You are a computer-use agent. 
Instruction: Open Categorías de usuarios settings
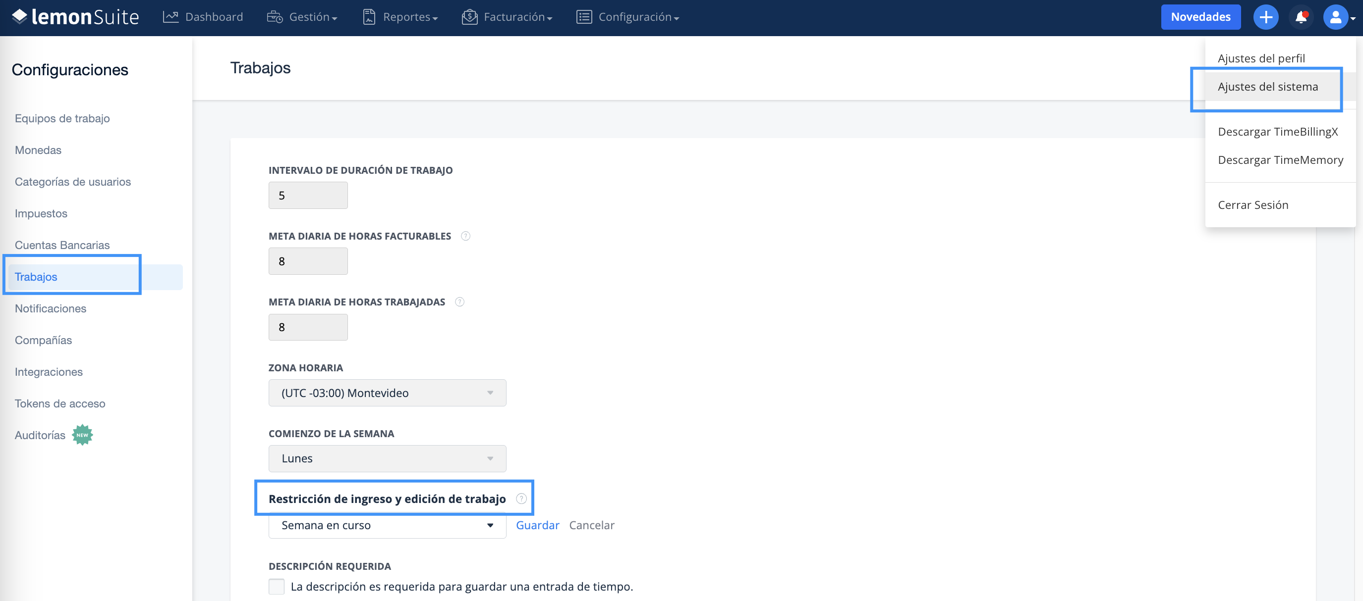tap(72, 182)
